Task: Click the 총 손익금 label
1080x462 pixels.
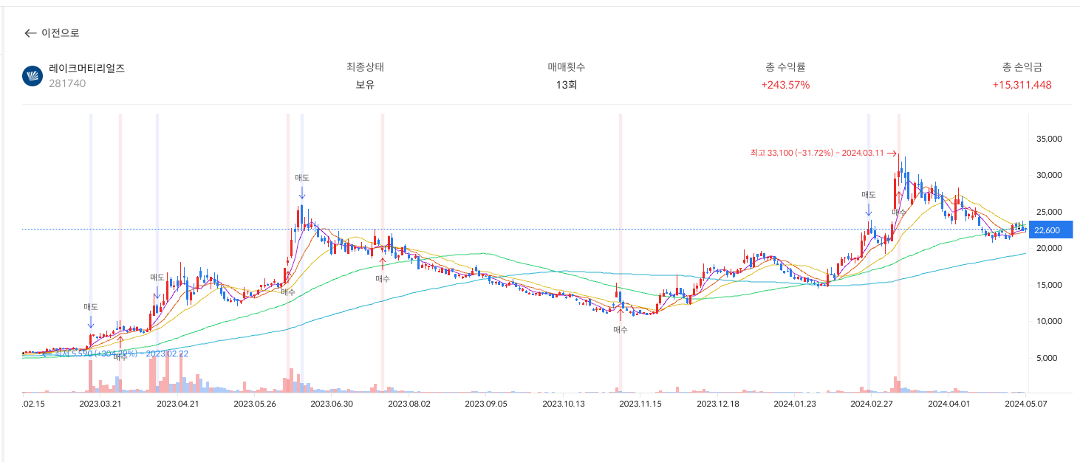Action: [x=1022, y=67]
